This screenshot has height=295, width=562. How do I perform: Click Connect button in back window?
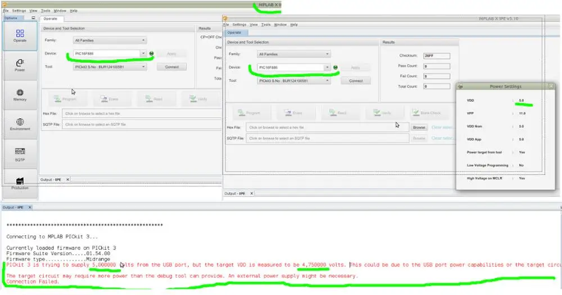[171, 67]
